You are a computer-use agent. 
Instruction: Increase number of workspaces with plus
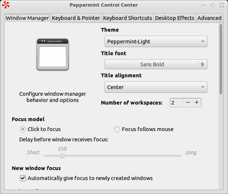[x=197, y=103]
